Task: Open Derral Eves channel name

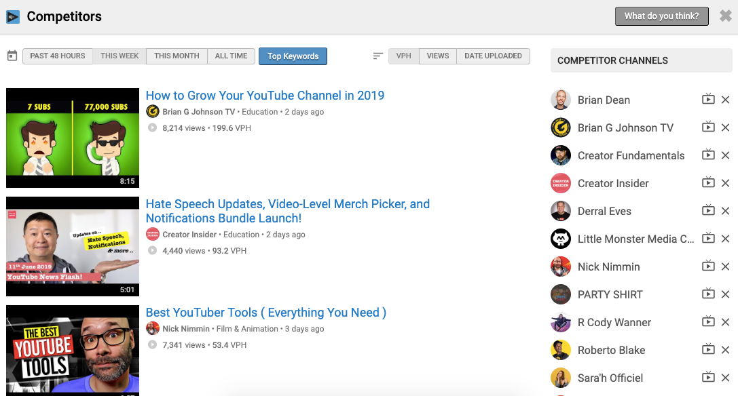Action: tap(604, 211)
